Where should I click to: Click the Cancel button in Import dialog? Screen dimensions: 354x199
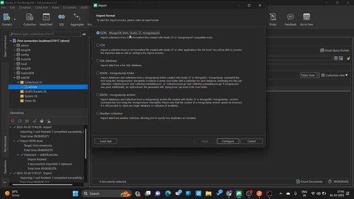tap(252, 141)
